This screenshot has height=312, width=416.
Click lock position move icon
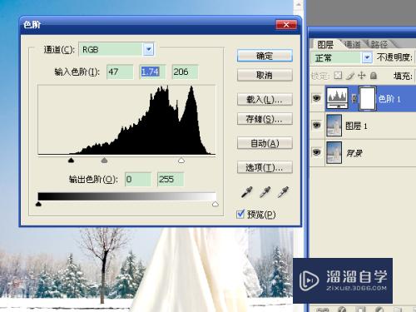362,76
